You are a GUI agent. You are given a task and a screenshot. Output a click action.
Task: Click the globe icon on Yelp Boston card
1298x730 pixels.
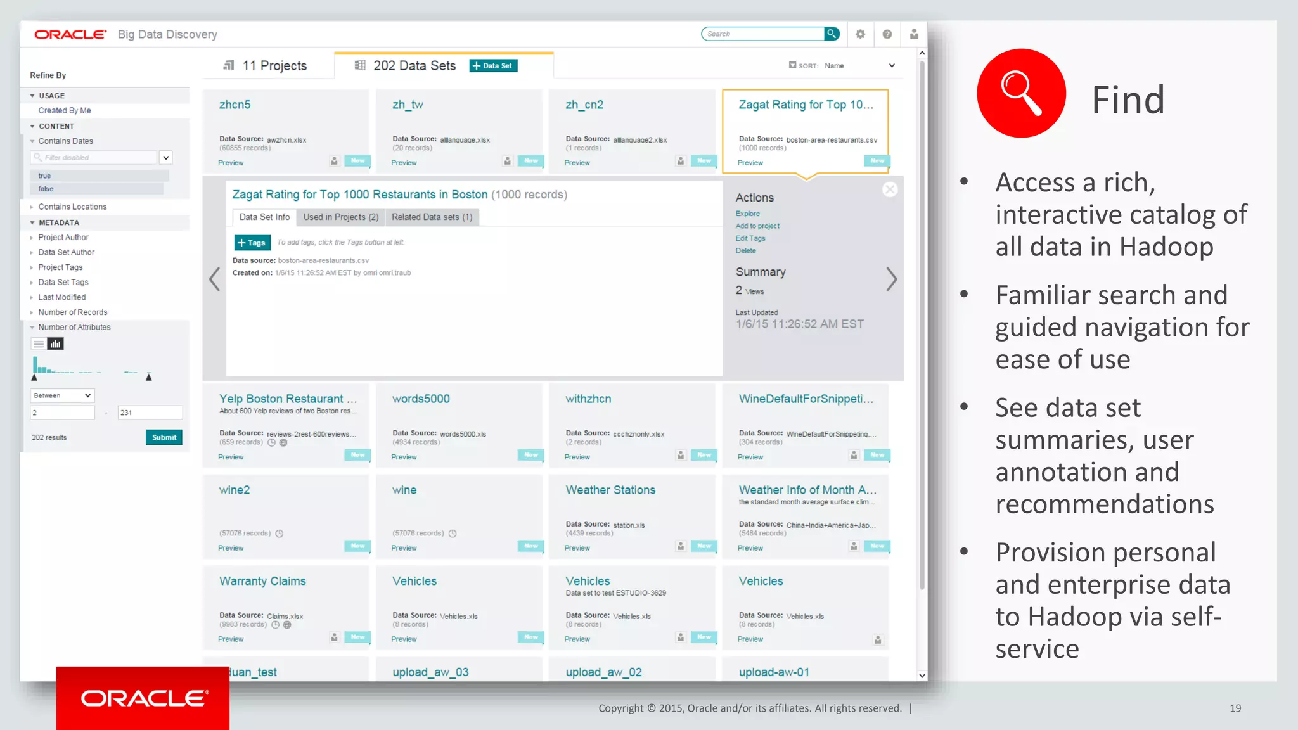283,443
